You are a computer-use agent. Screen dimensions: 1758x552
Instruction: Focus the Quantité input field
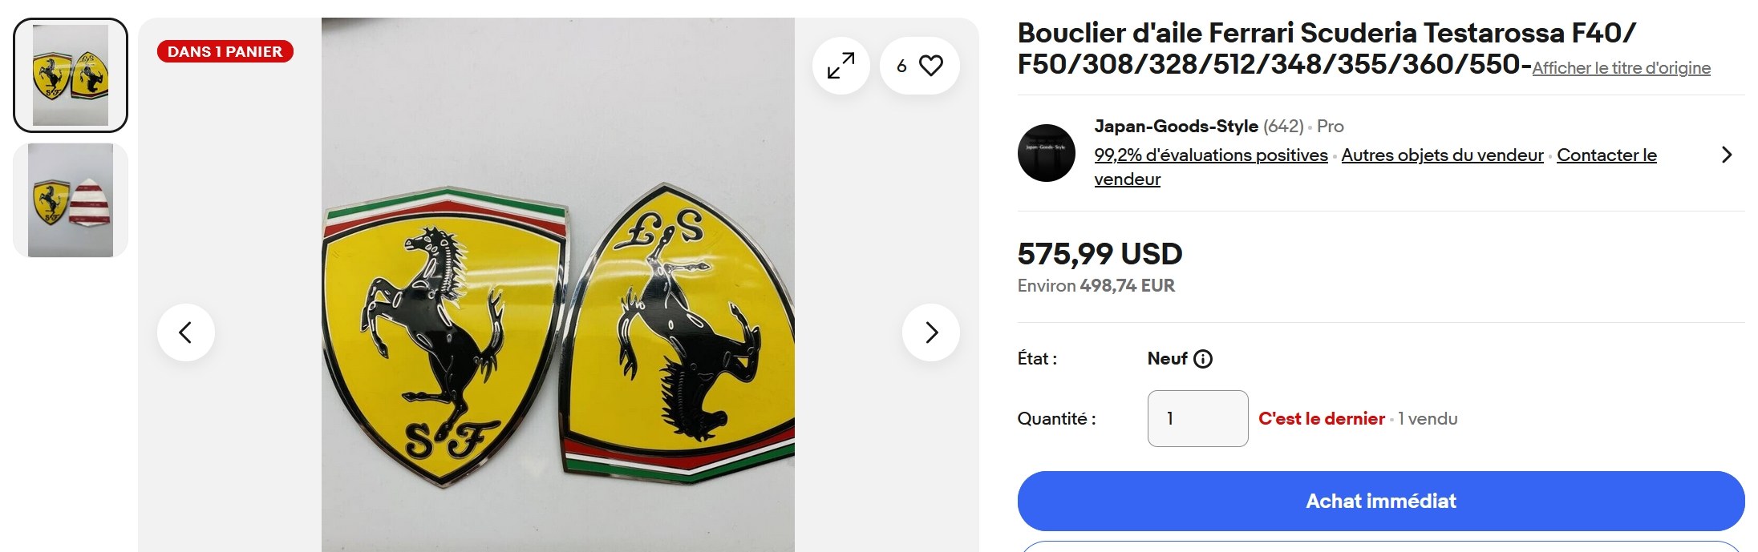point(1197,418)
